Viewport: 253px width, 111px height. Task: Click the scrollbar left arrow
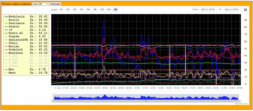coord(53,101)
